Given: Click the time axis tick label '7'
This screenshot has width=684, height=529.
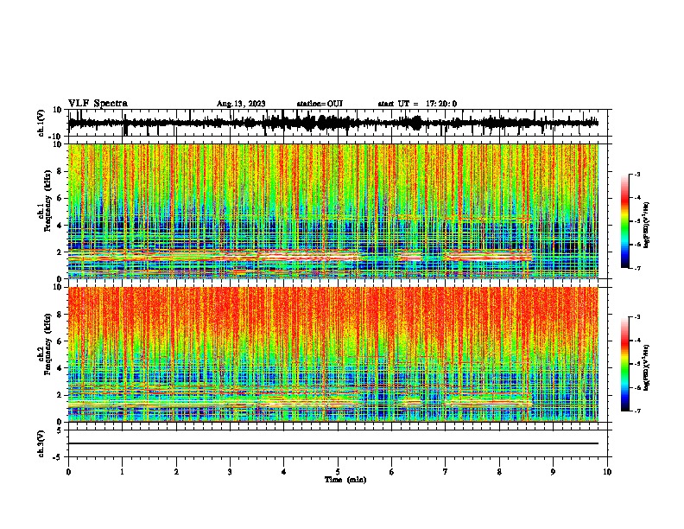Looking at the screenshot, I should point(446,472).
